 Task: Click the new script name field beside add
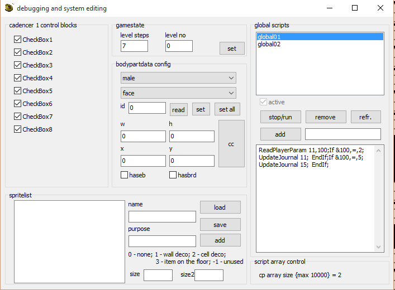343,134
